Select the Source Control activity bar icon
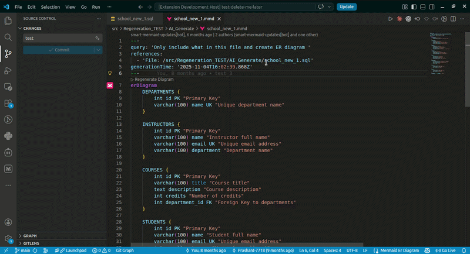 coord(8,54)
